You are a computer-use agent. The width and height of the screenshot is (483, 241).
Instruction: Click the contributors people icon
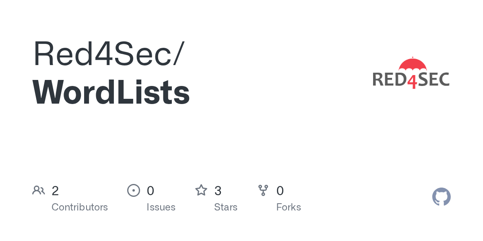click(x=39, y=190)
